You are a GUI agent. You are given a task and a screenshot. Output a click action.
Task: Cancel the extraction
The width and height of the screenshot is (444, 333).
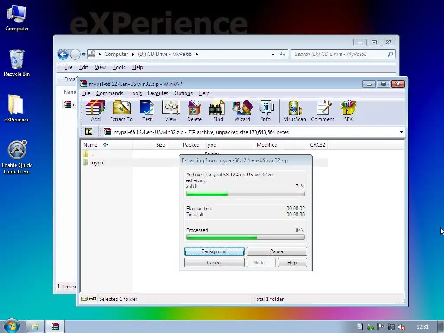pos(214,262)
